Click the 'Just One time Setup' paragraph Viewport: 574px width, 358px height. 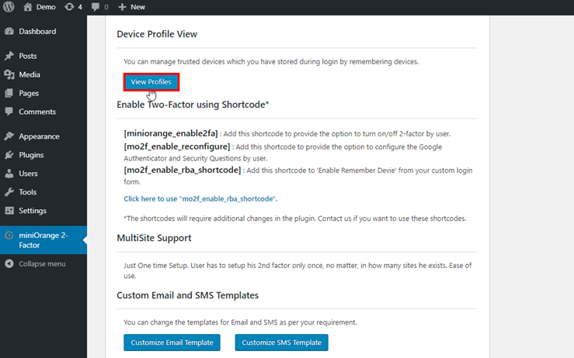tap(297, 270)
